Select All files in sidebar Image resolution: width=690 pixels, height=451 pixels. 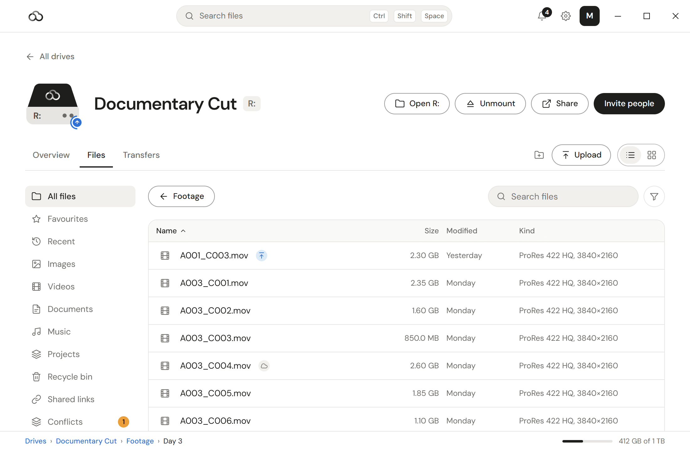tap(80, 196)
